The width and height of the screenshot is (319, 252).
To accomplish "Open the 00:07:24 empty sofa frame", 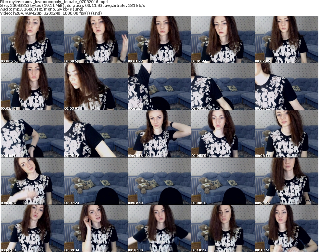I will [96, 181].
